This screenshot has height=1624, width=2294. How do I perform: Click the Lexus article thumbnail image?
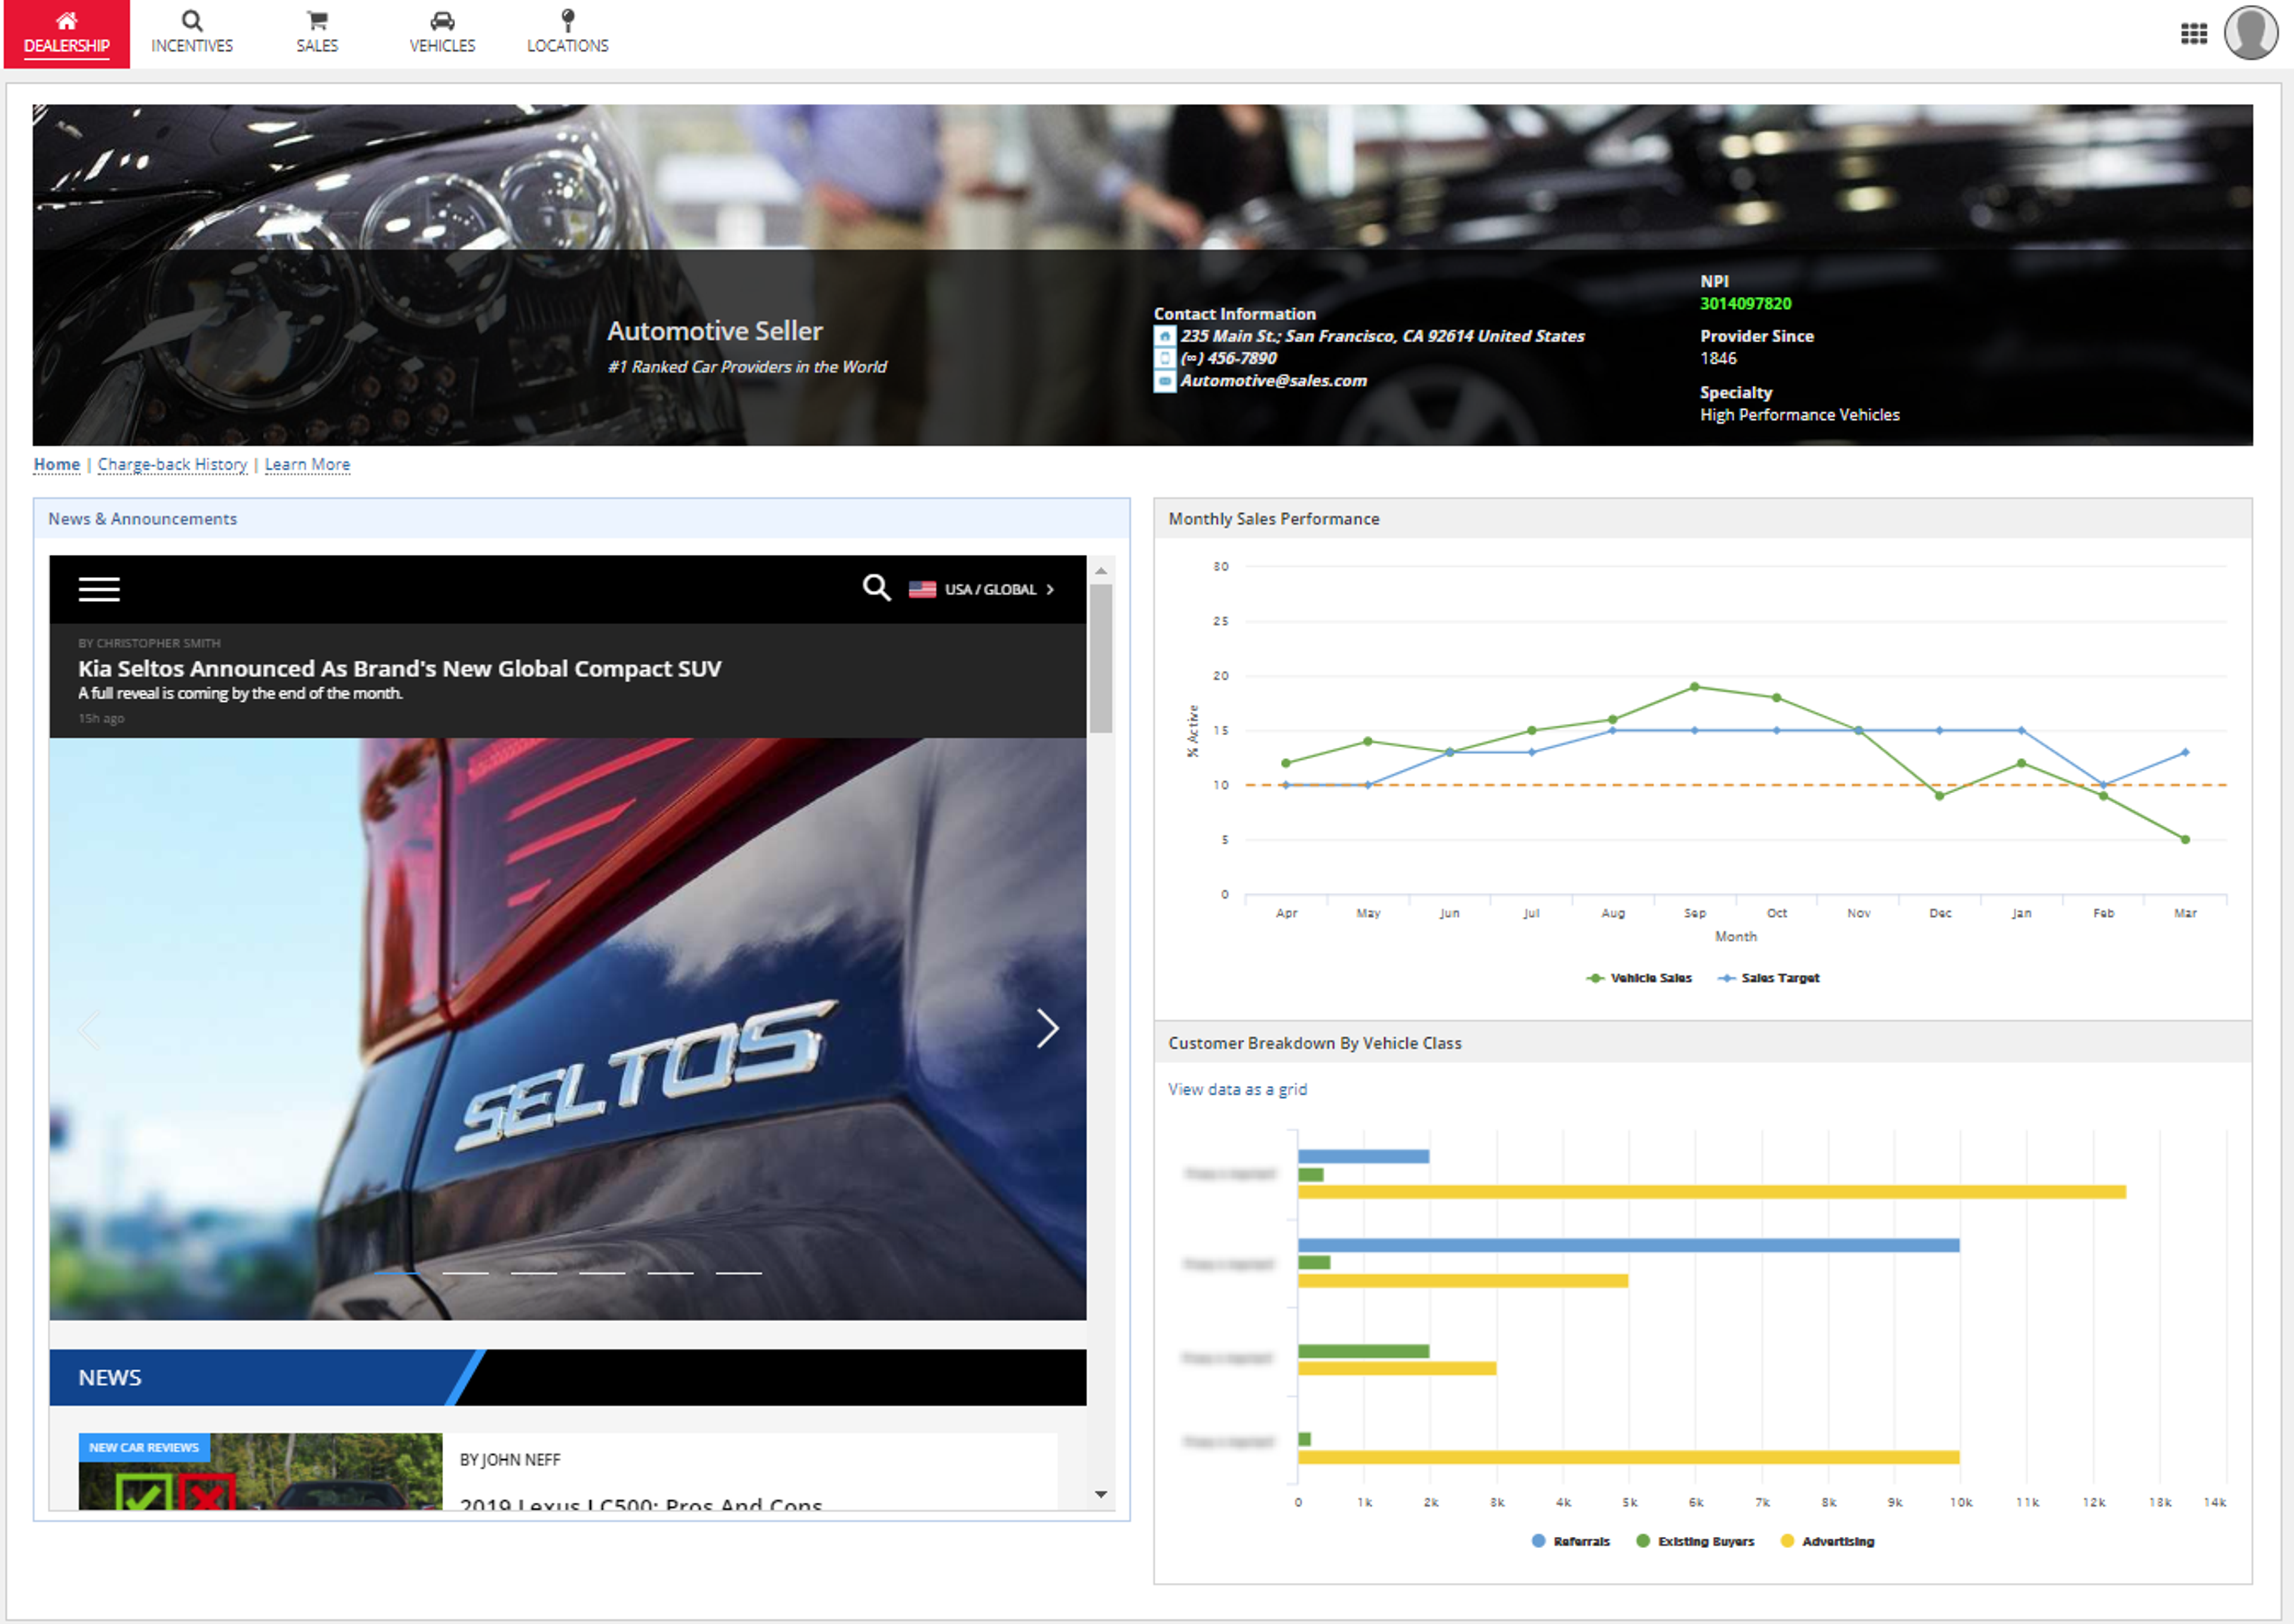pyautogui.click(x=260, y=1471)
